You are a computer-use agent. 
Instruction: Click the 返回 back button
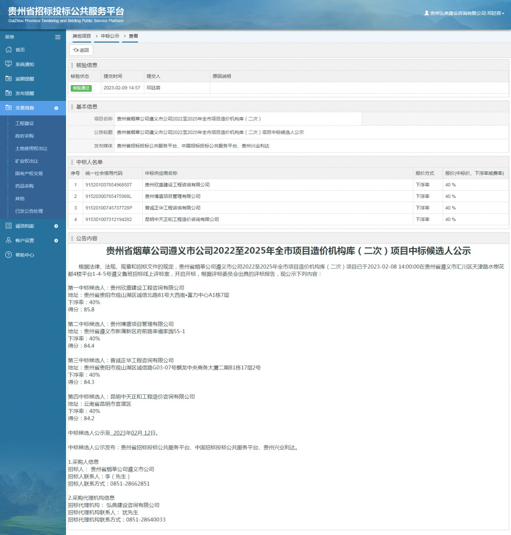[81, 50]
